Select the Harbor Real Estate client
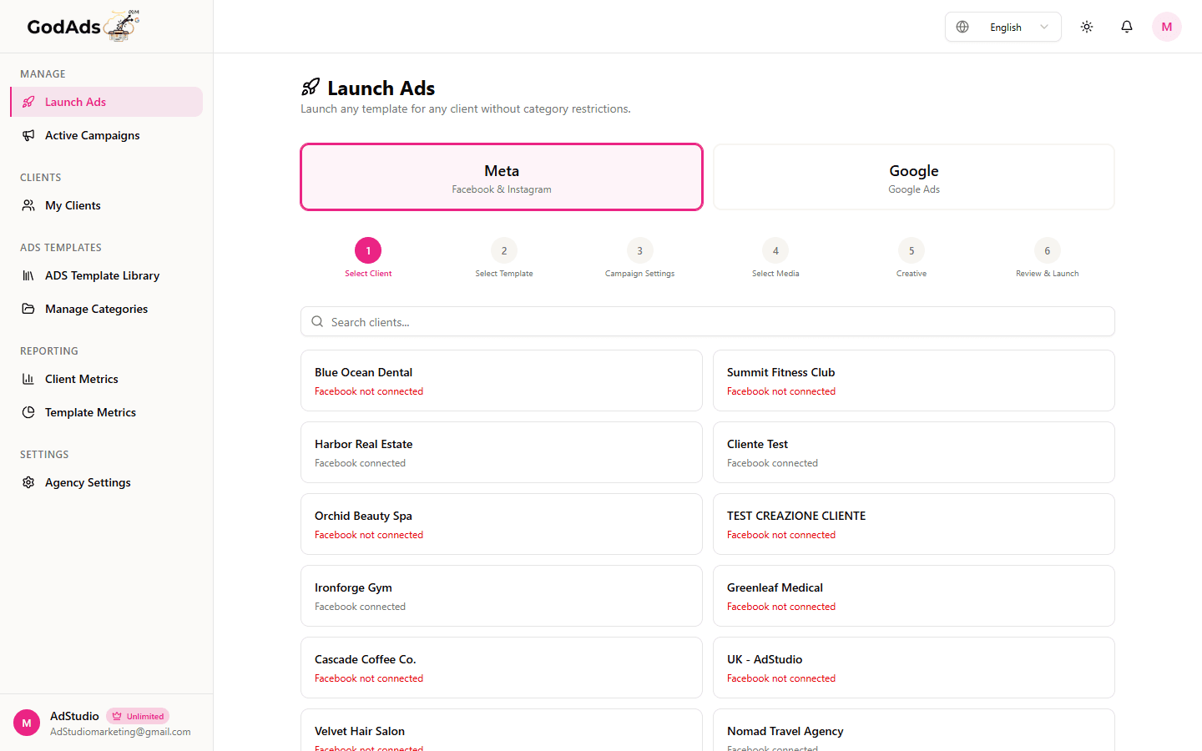Image resolution: width=1202 pixels, height=751 pixels. 501,451
